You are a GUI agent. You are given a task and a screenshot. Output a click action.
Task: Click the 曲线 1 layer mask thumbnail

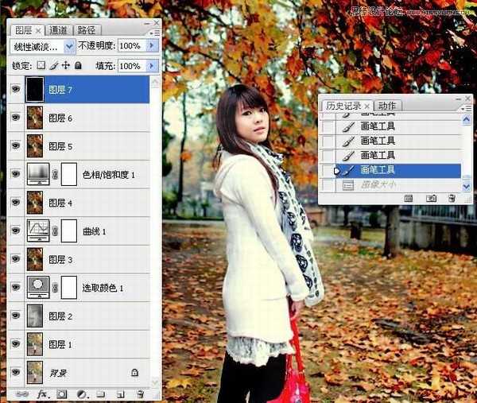point(69,231)
